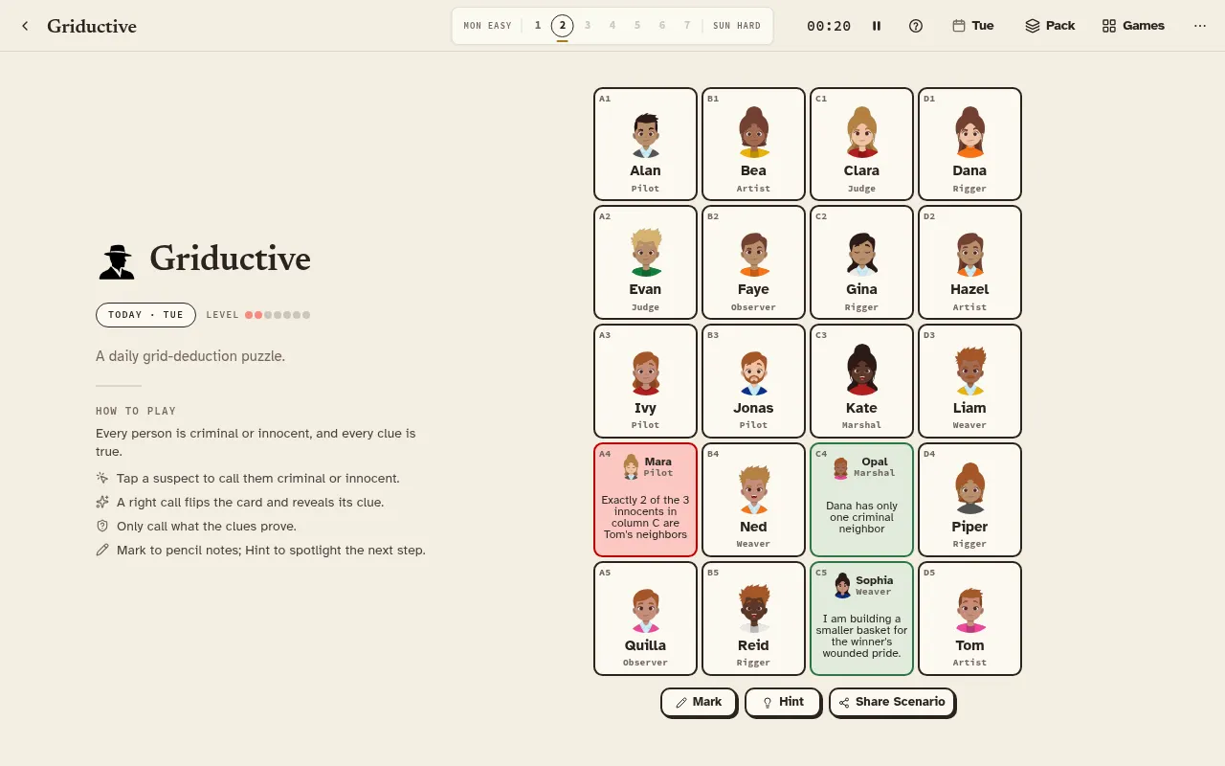
Task: Select Ivy the Pilot's card
Action: click(645, 381)
